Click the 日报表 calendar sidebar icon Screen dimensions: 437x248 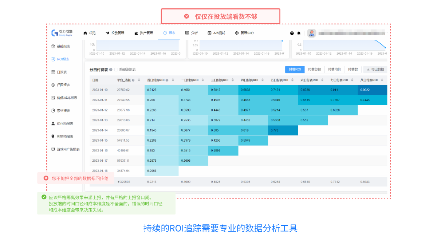click(x=53, y=72)
